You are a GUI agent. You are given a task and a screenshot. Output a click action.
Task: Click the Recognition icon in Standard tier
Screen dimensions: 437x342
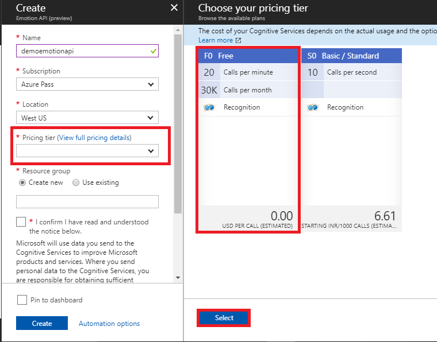point(312,107)
